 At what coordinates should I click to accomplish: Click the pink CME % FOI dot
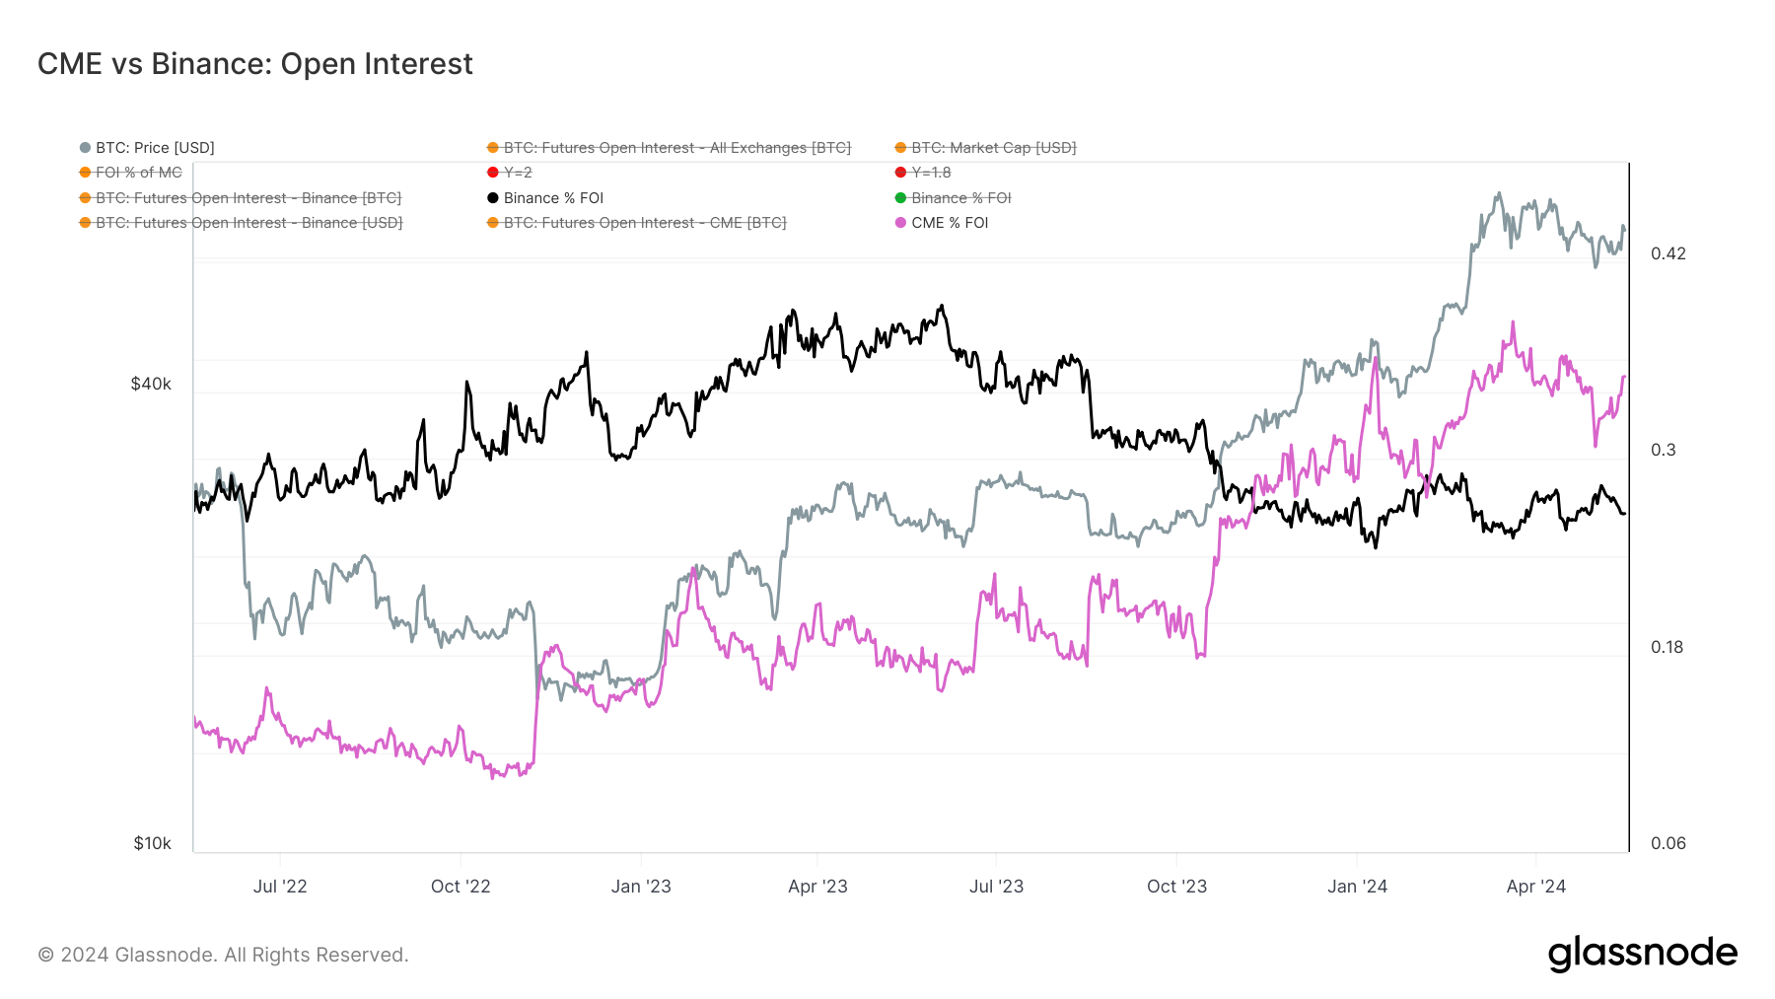click(900, 223)
